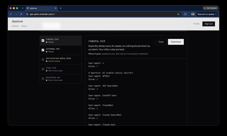Image resolution: width=227 pixels, height=136 pixels.
Task: Go back using the browser back arrow
Action: pyautogui.click(x=11, y=14)
